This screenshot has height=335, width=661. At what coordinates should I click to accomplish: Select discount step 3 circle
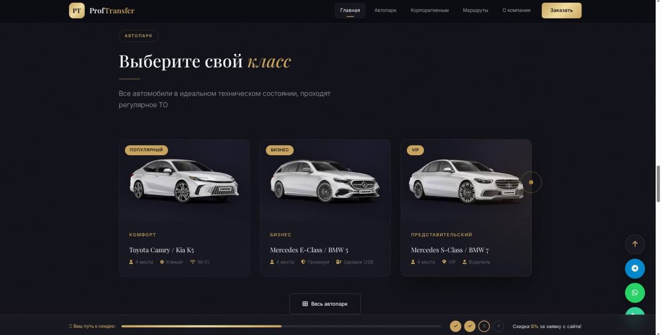484,326
